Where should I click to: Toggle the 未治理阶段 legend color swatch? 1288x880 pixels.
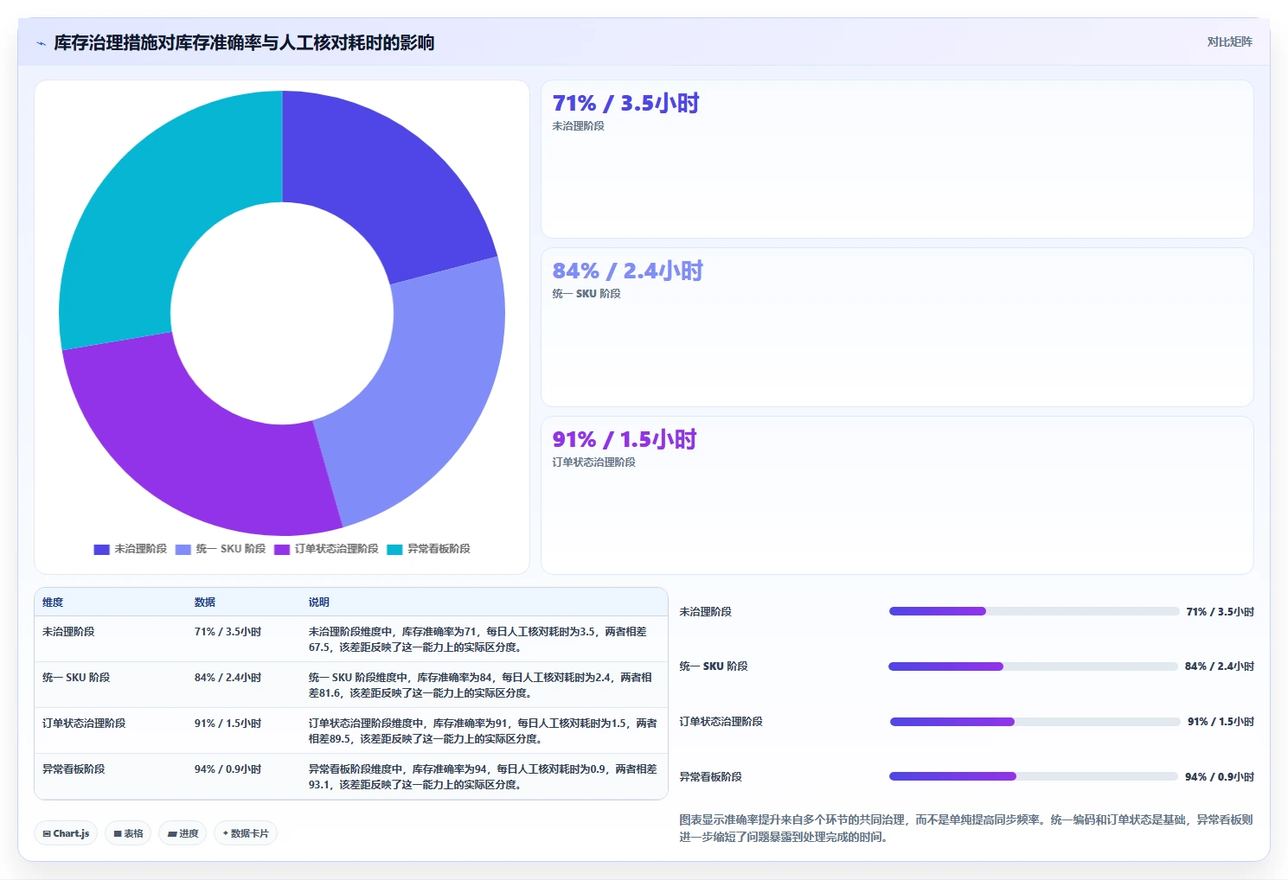point(101,549)
